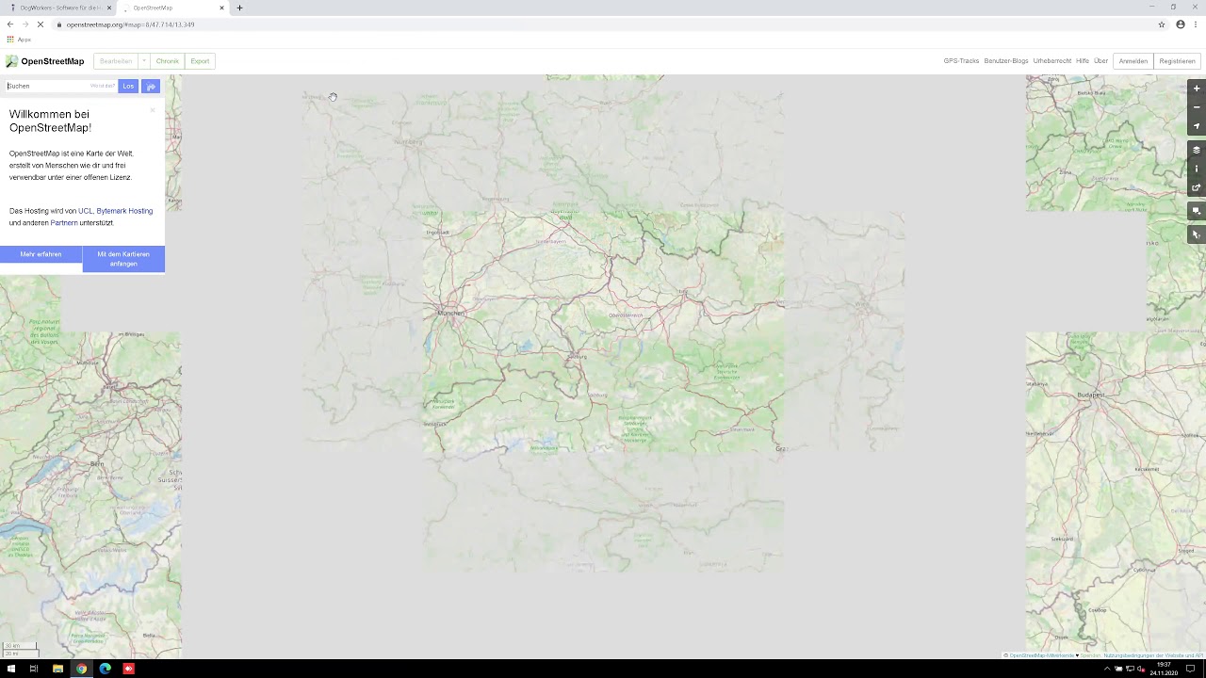Add a note to the map
Screen dimensions: 1206x678
point(1197,211)
